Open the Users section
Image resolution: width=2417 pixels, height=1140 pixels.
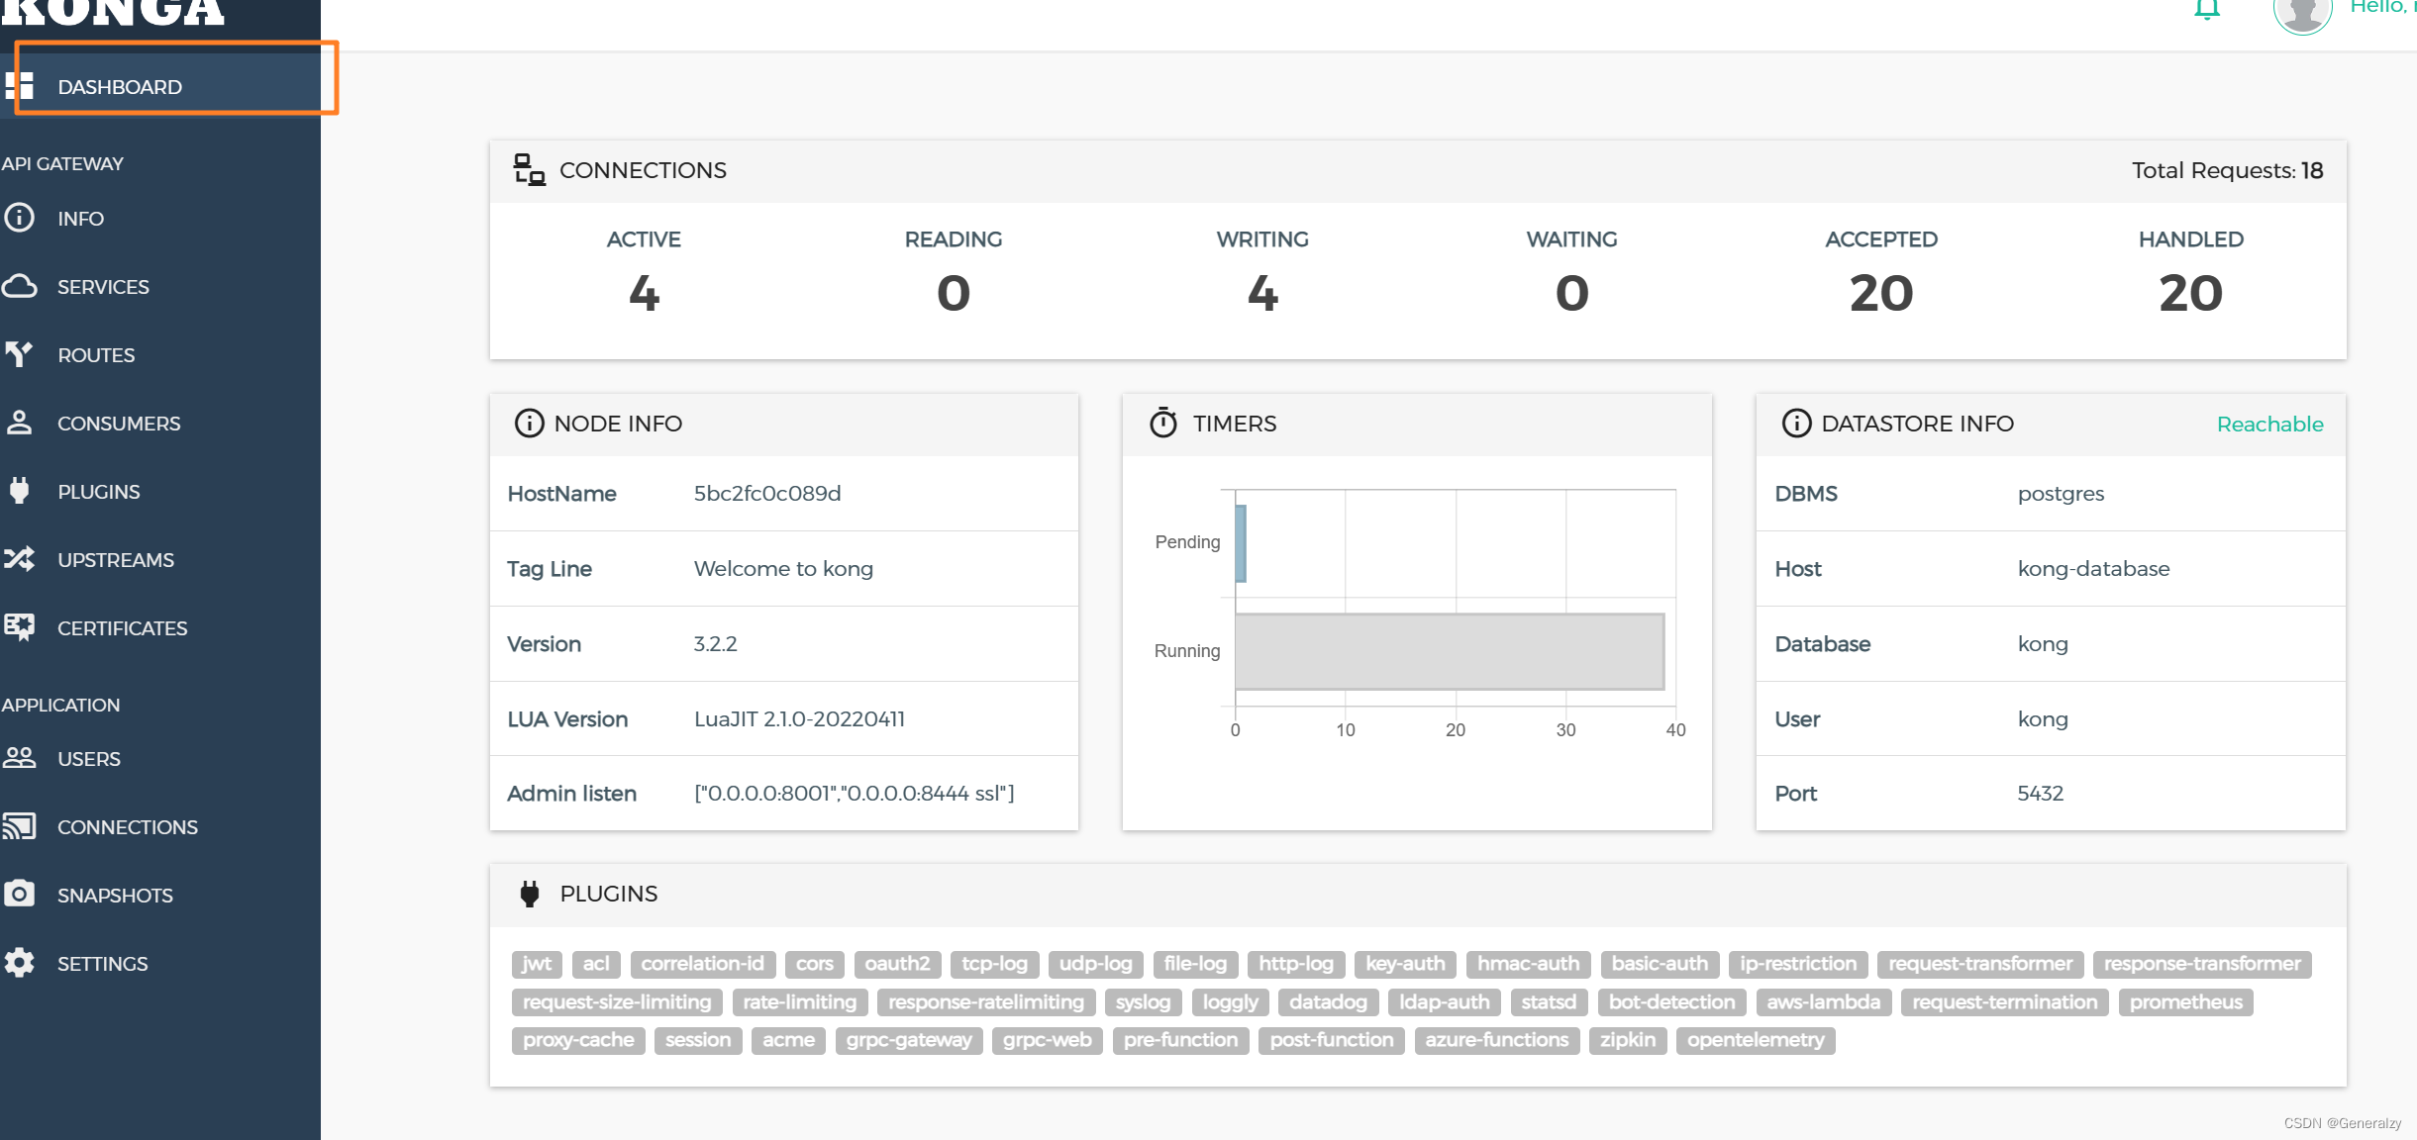tap(89, 759)
